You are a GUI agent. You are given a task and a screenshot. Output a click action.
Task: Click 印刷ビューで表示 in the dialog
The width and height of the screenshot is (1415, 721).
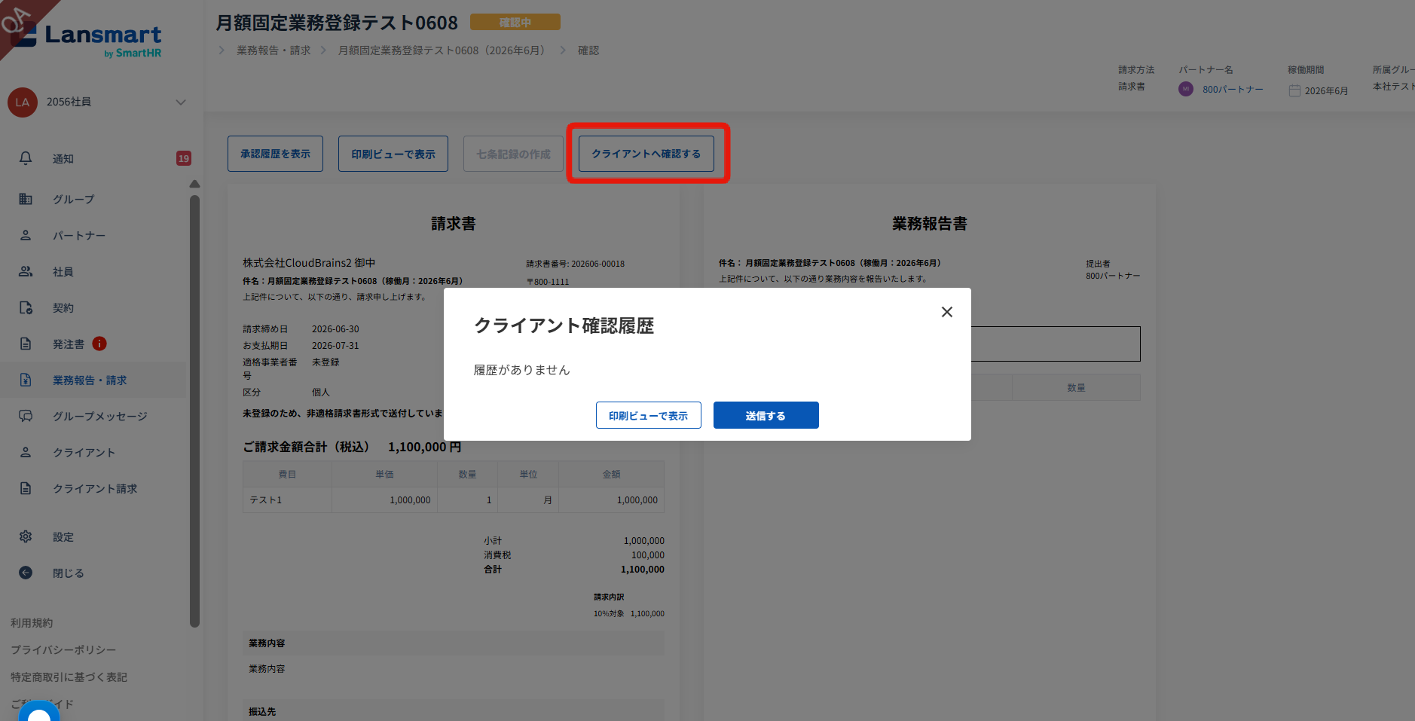coord(648,415)
